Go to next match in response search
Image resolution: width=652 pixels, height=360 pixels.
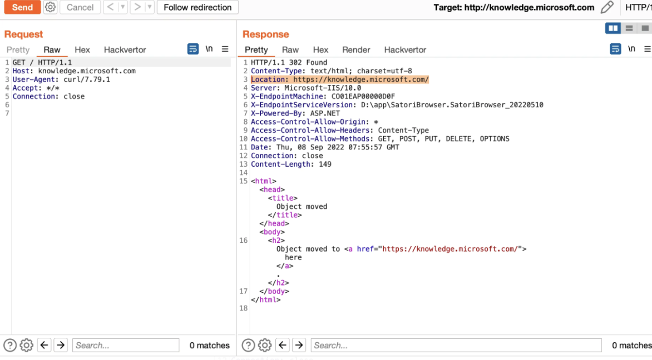click(x=299, y=345)
